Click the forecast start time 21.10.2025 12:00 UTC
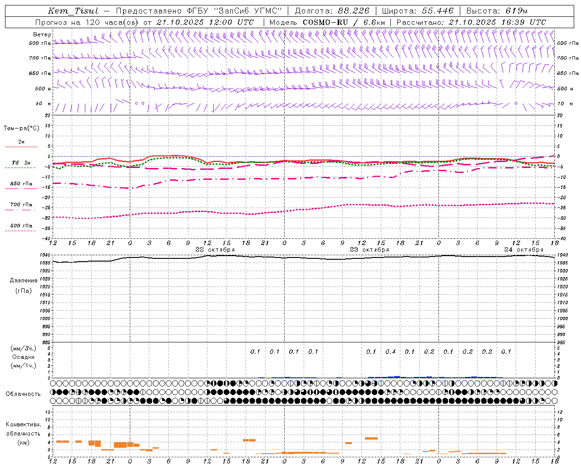The height and width of the screenshot is (465, 581). [205, 22]
